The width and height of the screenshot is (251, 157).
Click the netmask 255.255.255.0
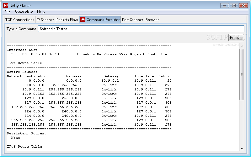point(67,85)
